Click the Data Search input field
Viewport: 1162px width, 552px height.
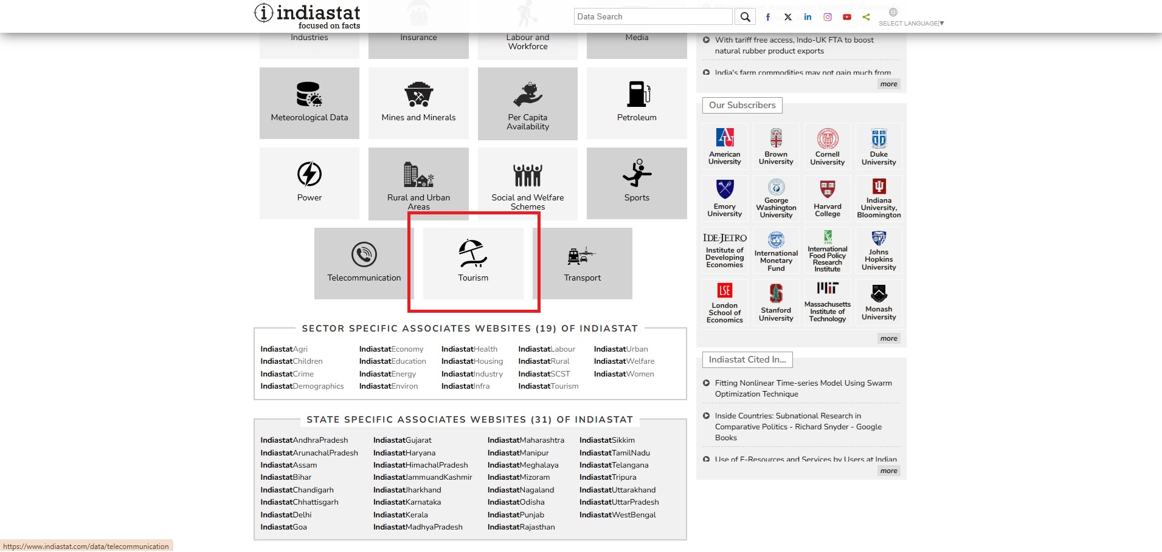coord(652,17)
